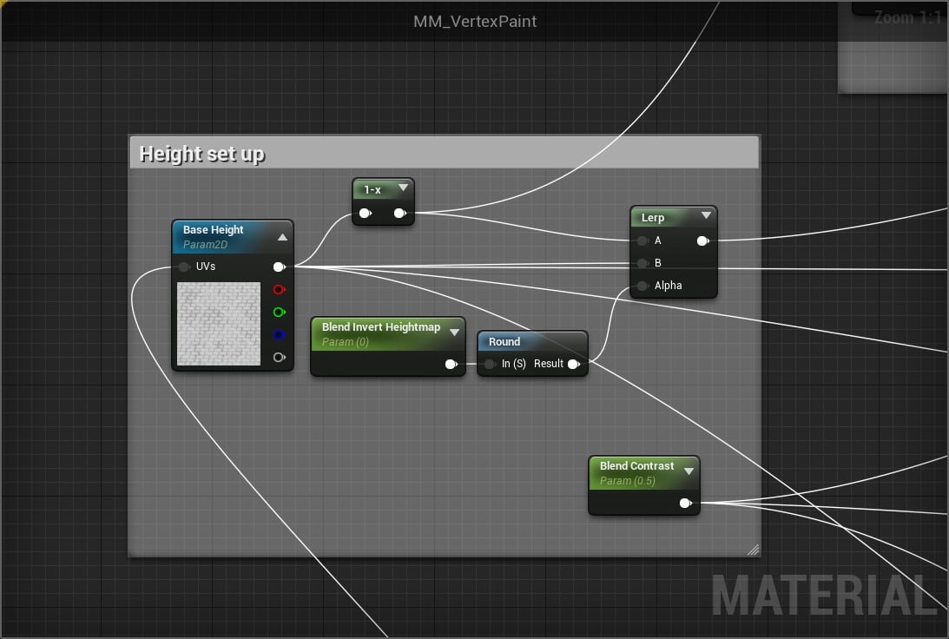Viewport: 949px width, 639px height.
Task: Click the Lerp B input pin
Action: 643,263
